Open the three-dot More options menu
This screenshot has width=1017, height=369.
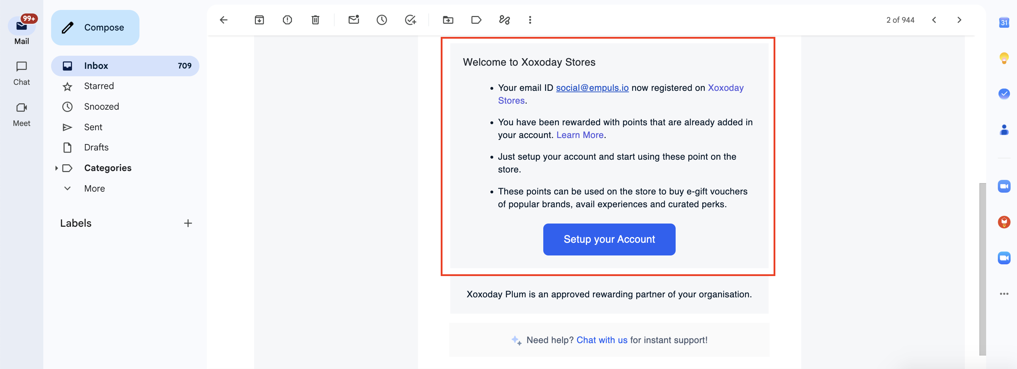tap(530, 20)
